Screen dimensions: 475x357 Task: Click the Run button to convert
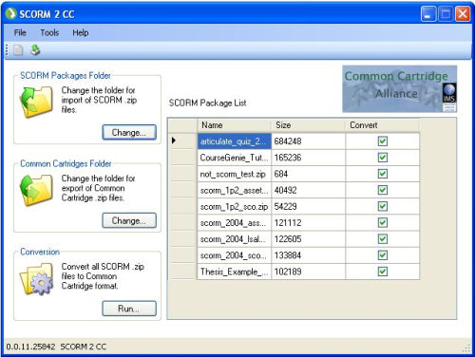[129, 309]
